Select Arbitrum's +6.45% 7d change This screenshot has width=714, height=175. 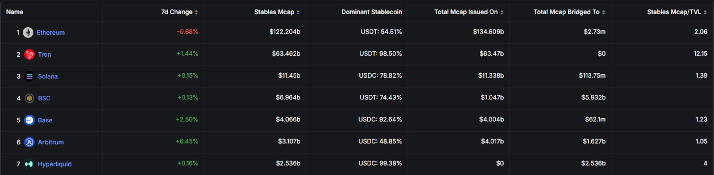pyautogui.click(x=187, y=141)
